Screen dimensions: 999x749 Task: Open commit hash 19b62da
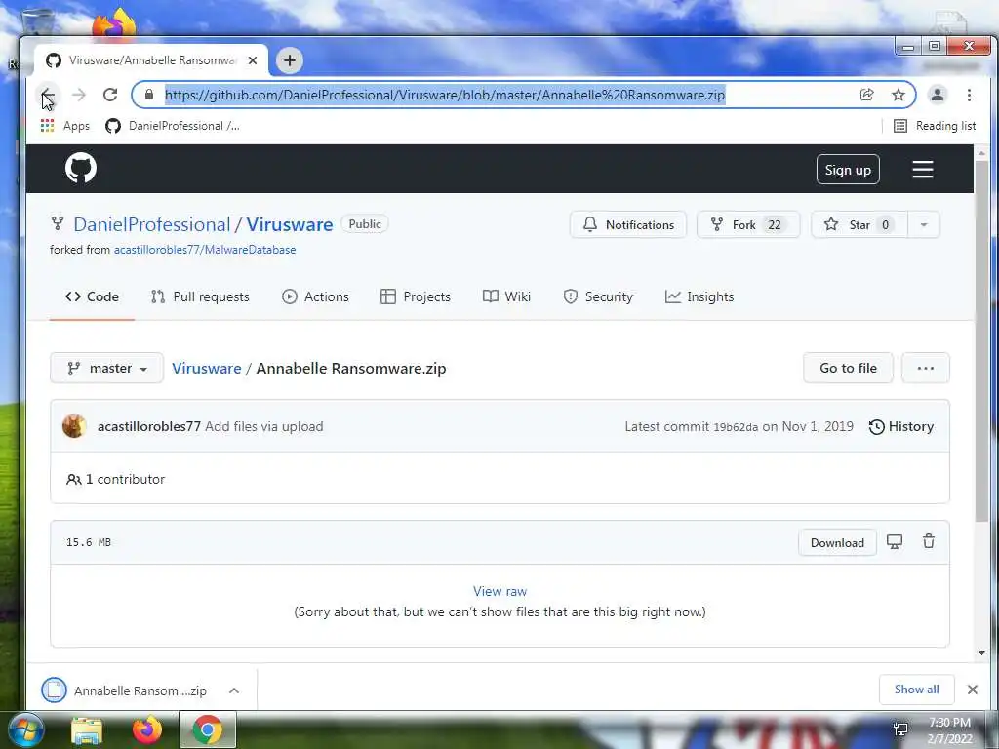click(736, 427)
